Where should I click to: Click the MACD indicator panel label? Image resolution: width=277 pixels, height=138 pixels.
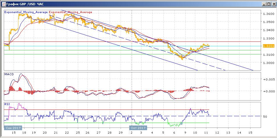[8, 74]
